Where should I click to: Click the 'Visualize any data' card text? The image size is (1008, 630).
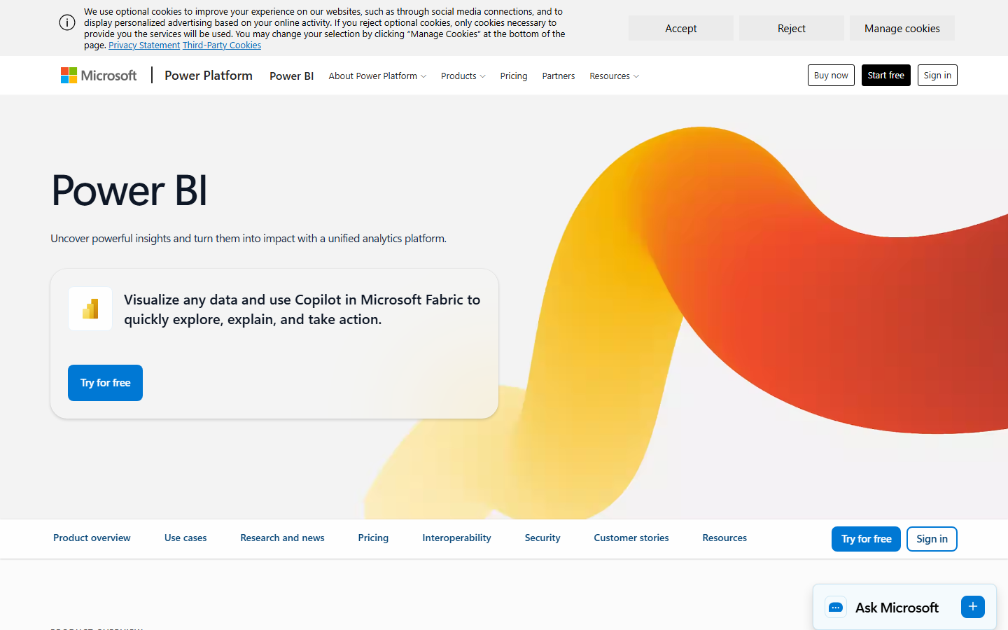(302, 309)
